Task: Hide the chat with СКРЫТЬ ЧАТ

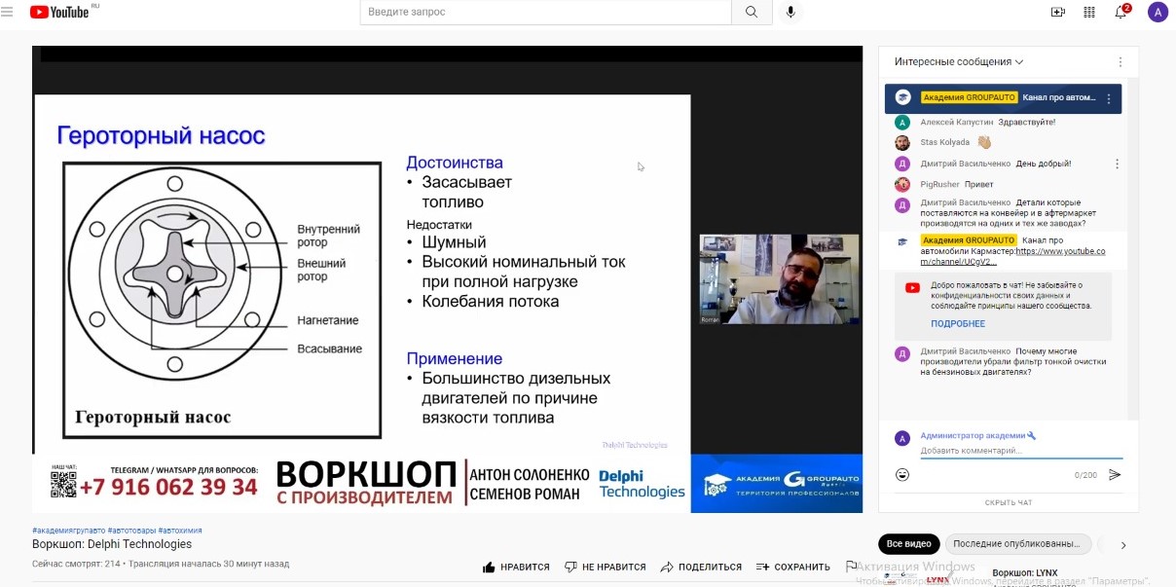Action: click(1009, 502)
